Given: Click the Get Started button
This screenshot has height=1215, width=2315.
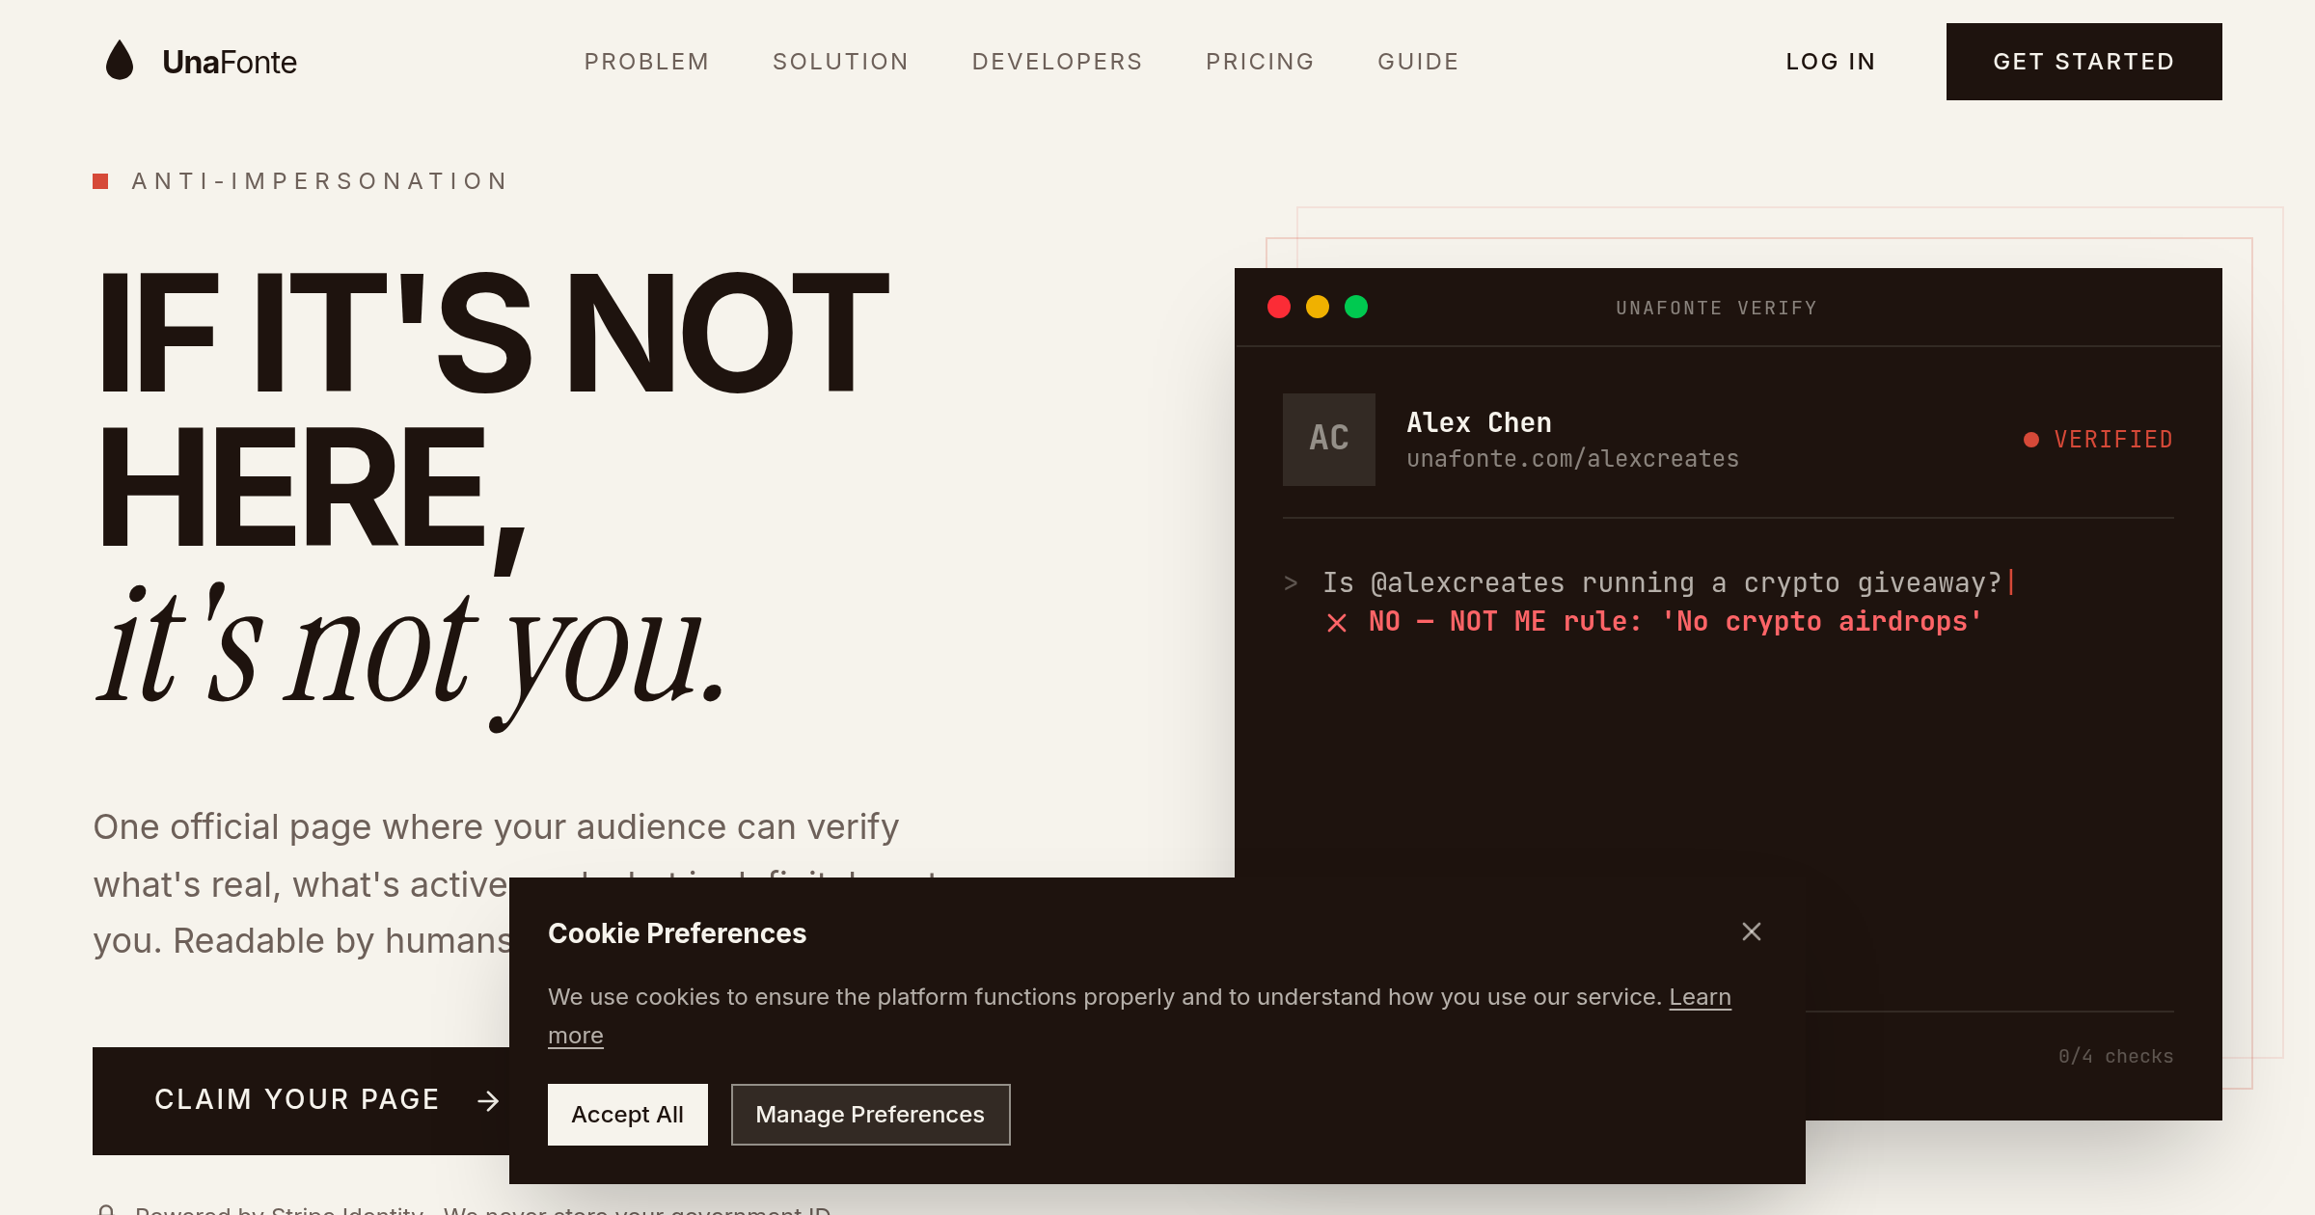Looking at the screenshot, I should pyautogui.click(x=2084, y=62).
